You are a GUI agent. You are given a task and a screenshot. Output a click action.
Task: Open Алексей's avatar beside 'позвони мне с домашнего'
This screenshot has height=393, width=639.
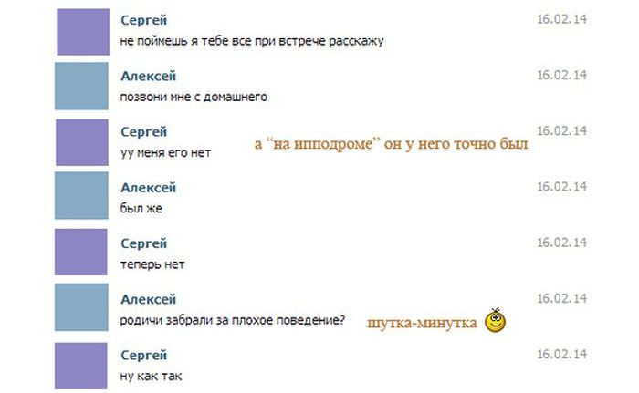[x=81, y=86]
